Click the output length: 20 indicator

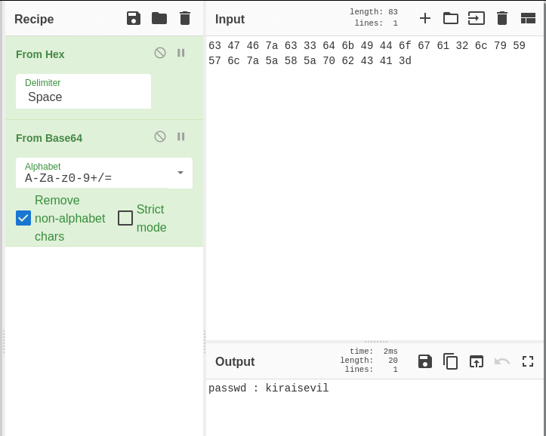coord(369,361)
